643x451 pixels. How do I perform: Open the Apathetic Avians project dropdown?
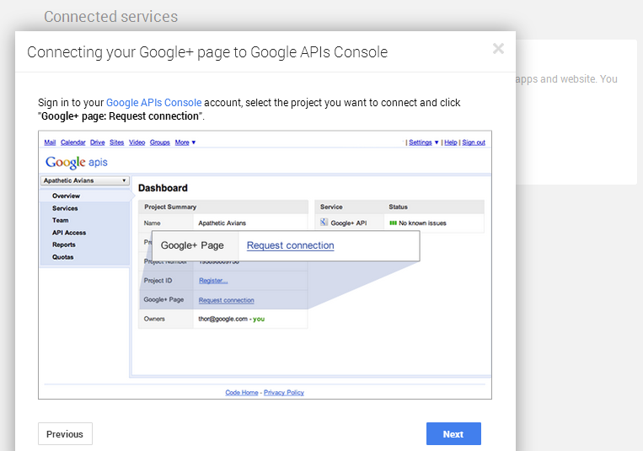tap(85, 180)
